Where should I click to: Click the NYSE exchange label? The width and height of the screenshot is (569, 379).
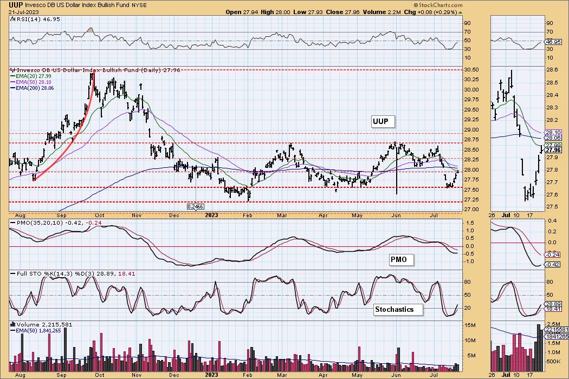tap(138, 5)
